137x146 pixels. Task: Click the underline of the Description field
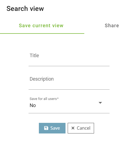(x=69, y=90)
